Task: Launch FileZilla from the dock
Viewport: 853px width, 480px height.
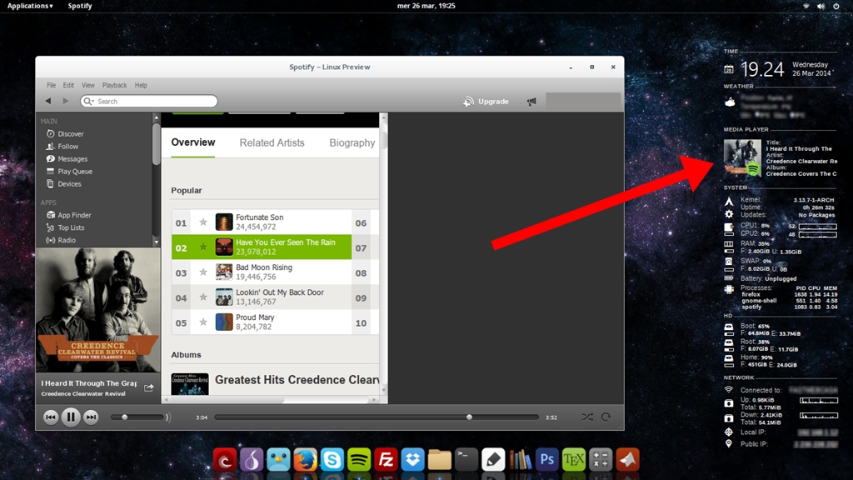Action: [386, 460]
